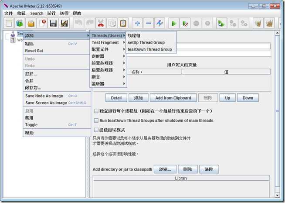Click the 添加 button under variables table
The width and height of the screenshot is (285, 203).
click(138, 98)
